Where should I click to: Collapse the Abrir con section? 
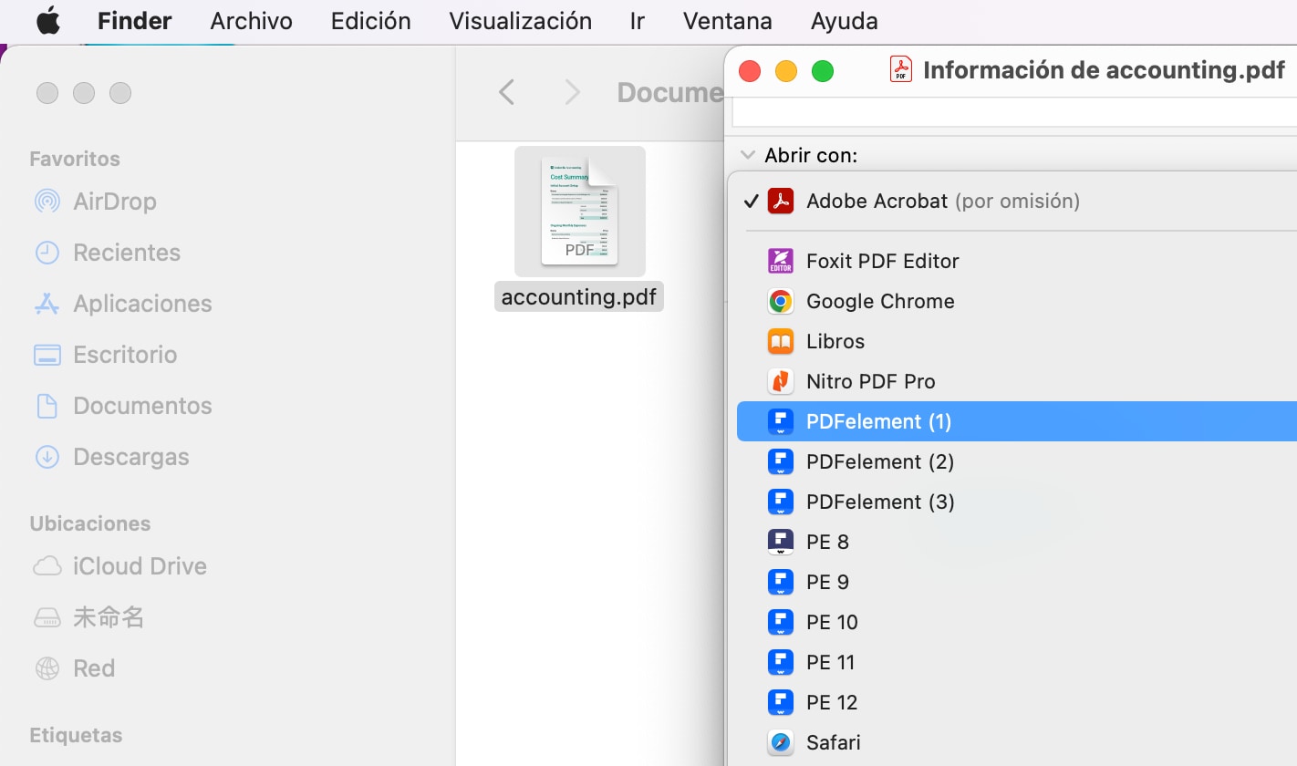[749, 155]
